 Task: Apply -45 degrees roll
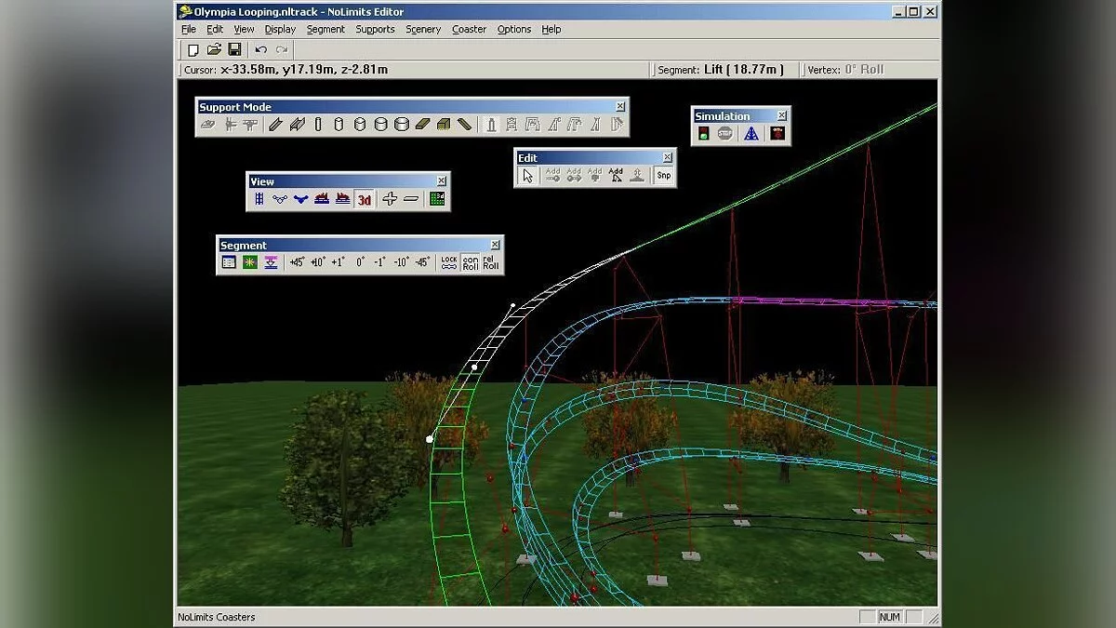pyautogui.click(x=422, y=262)
